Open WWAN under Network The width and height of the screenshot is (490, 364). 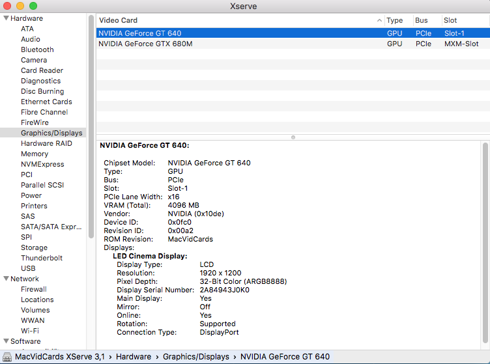click(x=33, y=320)
